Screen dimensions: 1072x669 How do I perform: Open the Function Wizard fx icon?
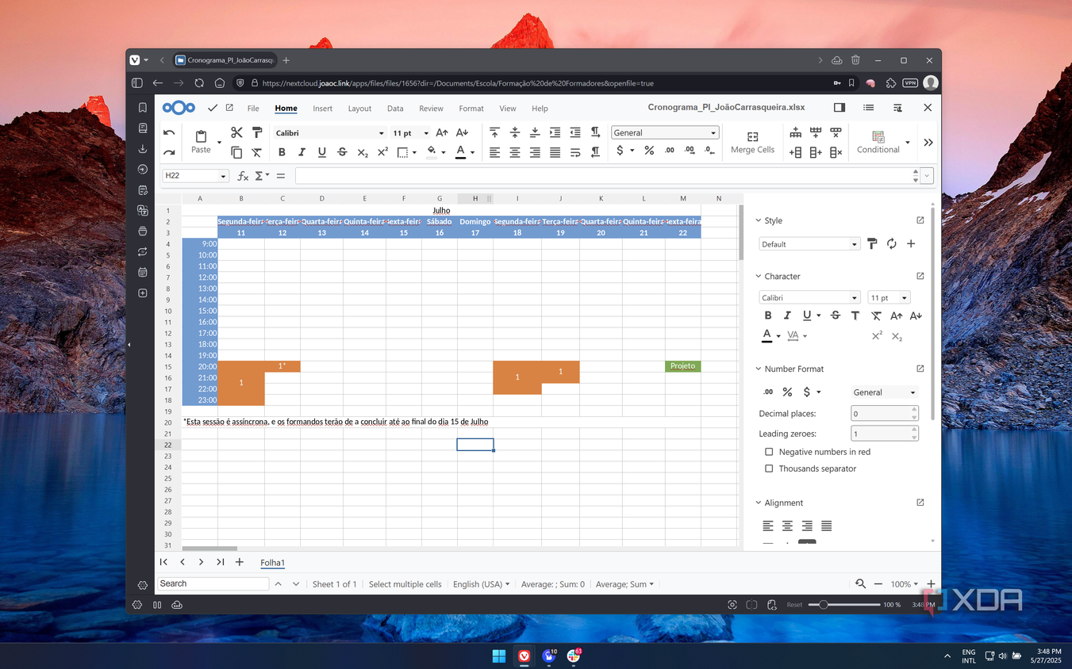click(x=243, y=176)
